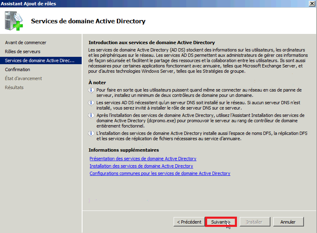Select the Rôles de serveurs step
This screenshot has height=233, width=317.
pyautogui.click(x=22, y=52)
